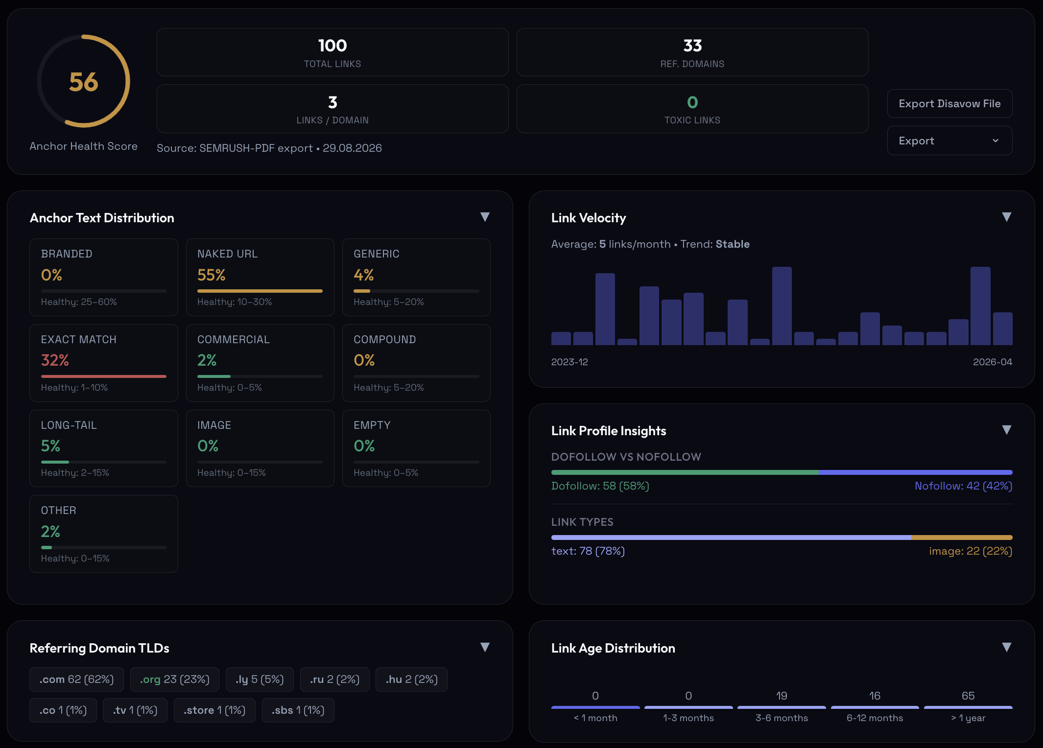Click the Export Disavow File button
The image size is (1043, 748).
click(949, 103)
